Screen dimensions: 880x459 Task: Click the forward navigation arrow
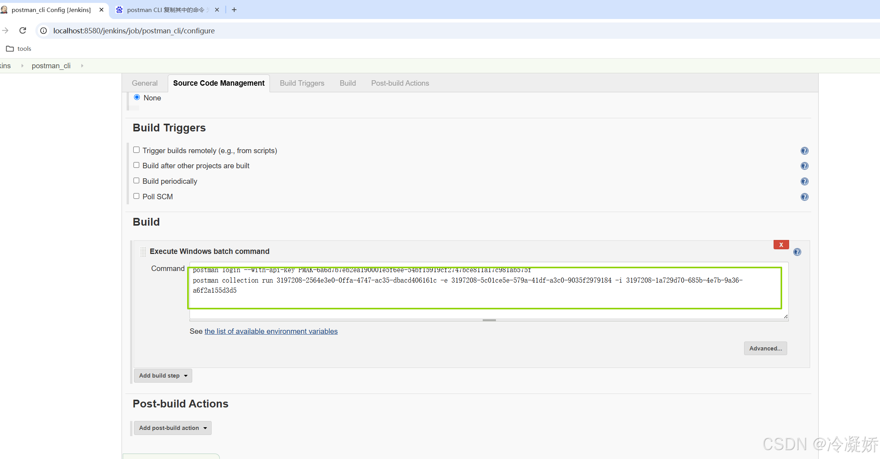tap(5, 30)
